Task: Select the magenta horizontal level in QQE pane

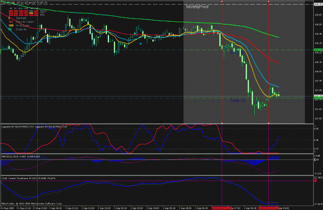Action: 157,181
